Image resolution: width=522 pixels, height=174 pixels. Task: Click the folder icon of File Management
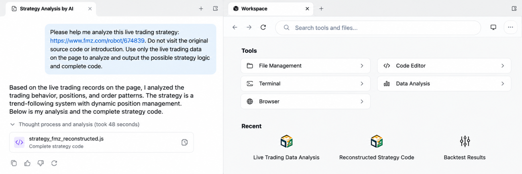pyautogui.click(x=250, y=66)
